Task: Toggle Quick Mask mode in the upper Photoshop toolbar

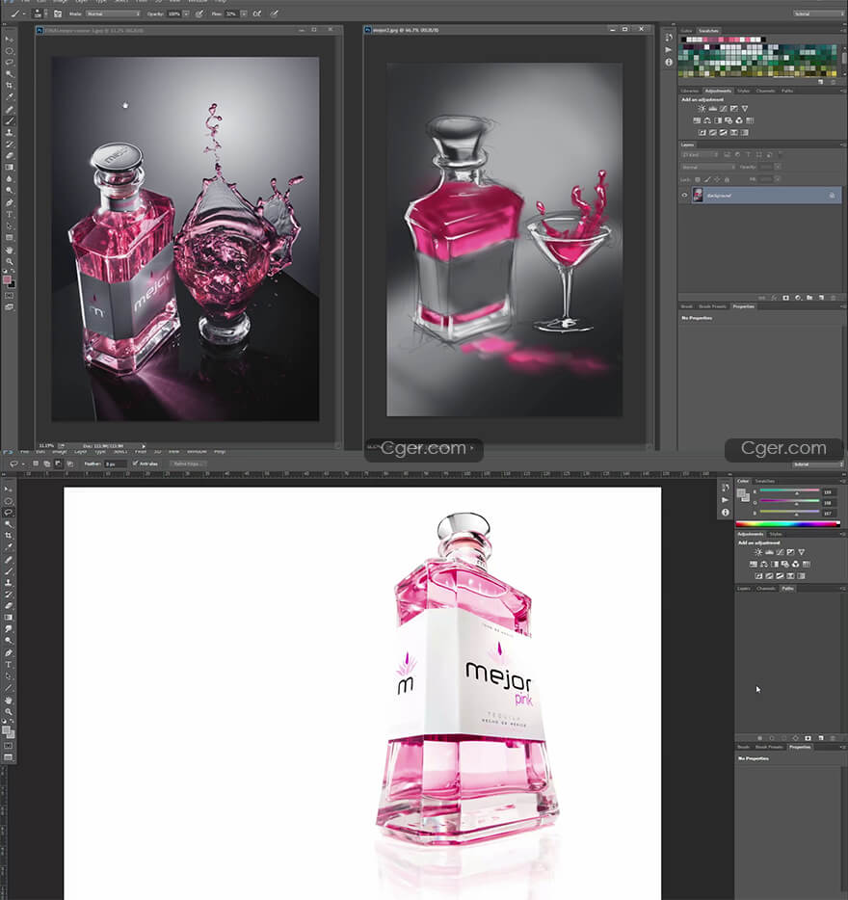Action: click(x=10, y=296)
